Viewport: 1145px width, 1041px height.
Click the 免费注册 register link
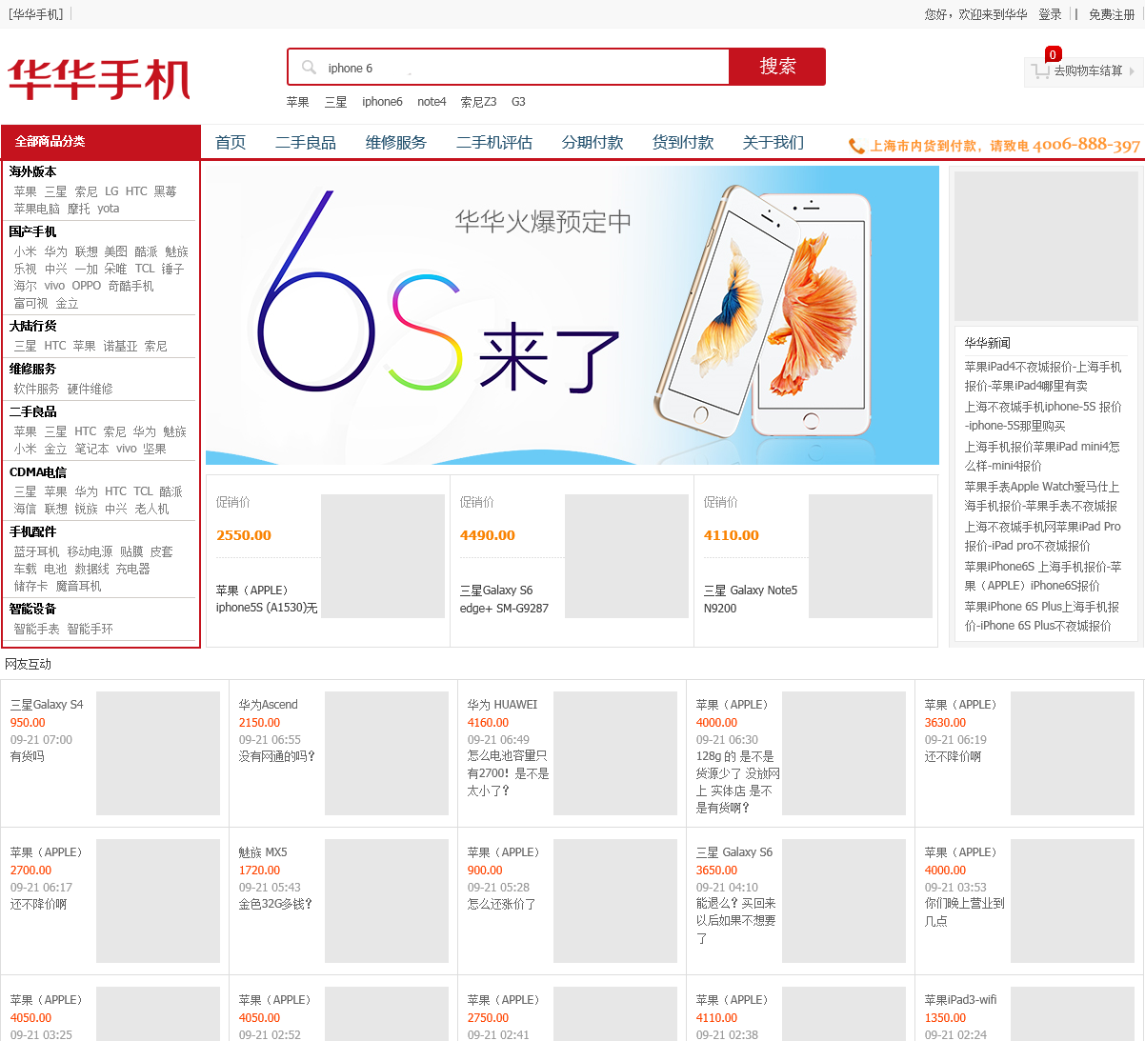pos(1112,14)
